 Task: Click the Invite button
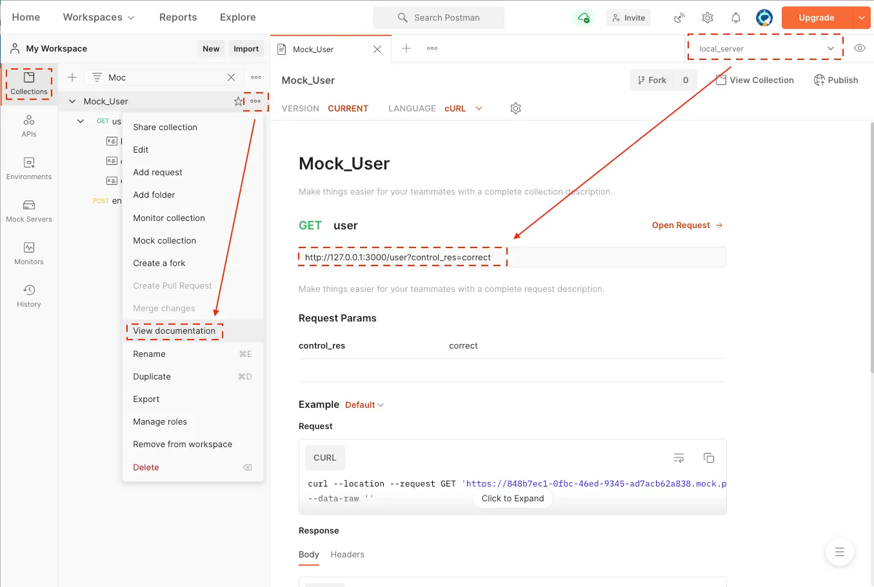[628, 17]
